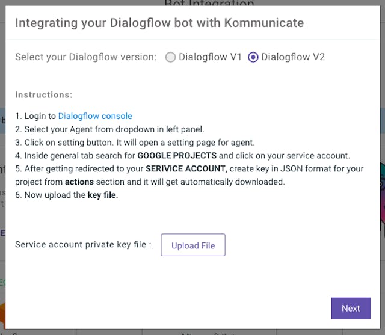This screenshot has width=385, height=335.
Task: Click the 'Dialogflow V1' label text
Action: [x=211, y=57]
